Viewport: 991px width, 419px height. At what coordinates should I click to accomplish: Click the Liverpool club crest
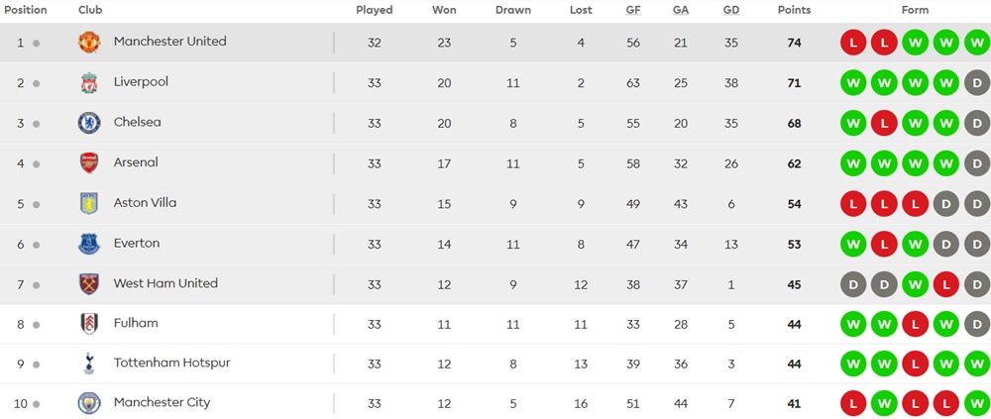tap(89, 83)
